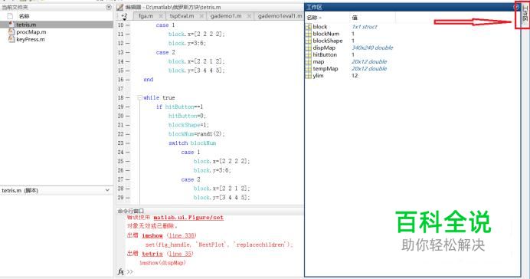Switch to the gademo1eval1.m tab

coord(280,16)
